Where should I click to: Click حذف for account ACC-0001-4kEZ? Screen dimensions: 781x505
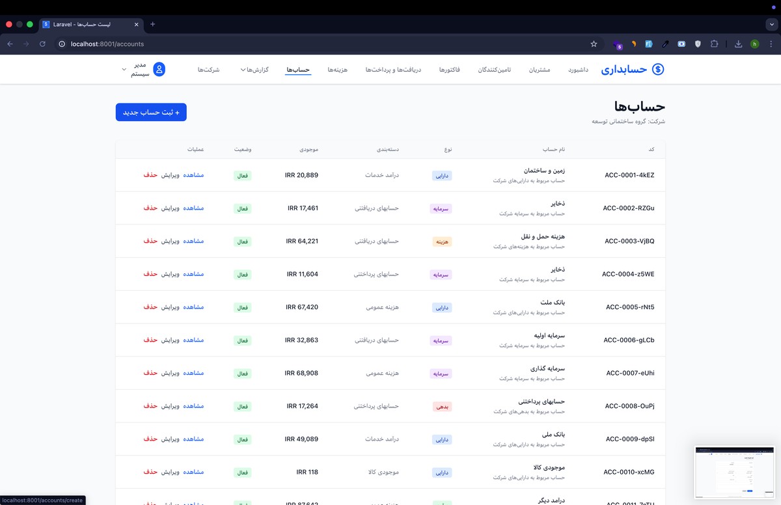click(x=150, y=175)
